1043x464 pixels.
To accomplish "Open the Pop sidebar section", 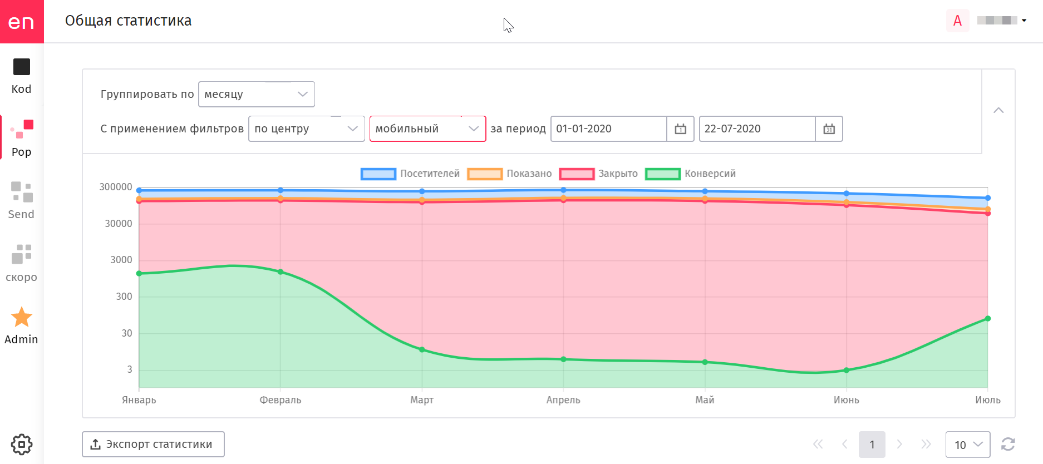I will (22, 139).
